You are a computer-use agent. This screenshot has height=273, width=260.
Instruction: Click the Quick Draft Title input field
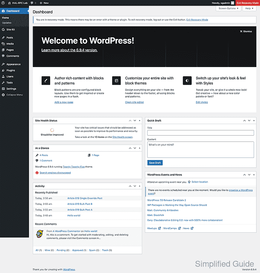(x=200, y=133)
